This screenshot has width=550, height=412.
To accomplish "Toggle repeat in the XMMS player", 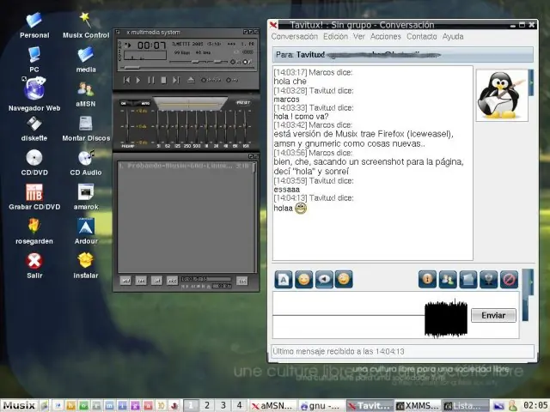I will pyautogui.click(x=232, y=80).
